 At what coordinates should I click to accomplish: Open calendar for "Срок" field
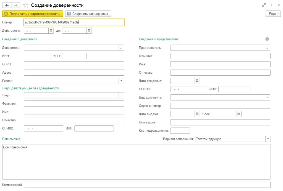point(239,114)
